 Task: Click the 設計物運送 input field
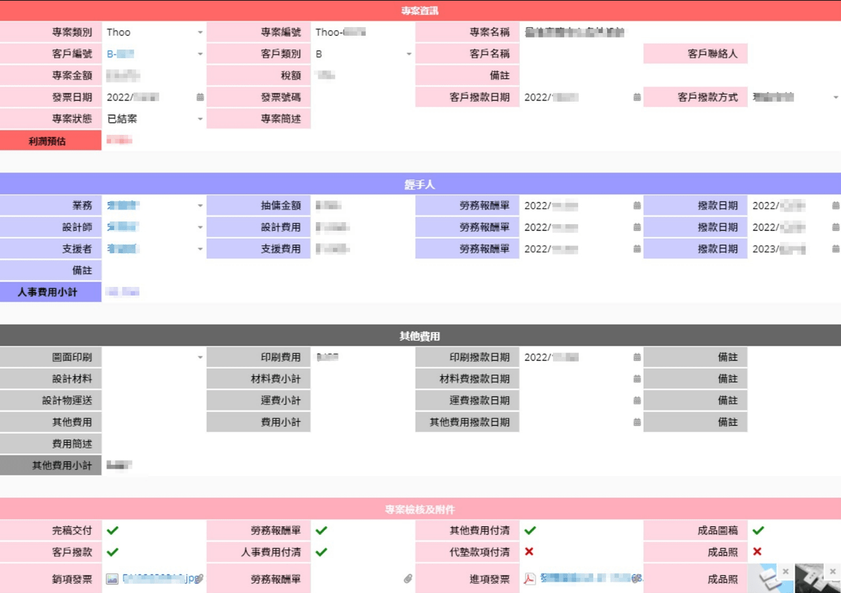pyautogui.click(x=154, y=401)
